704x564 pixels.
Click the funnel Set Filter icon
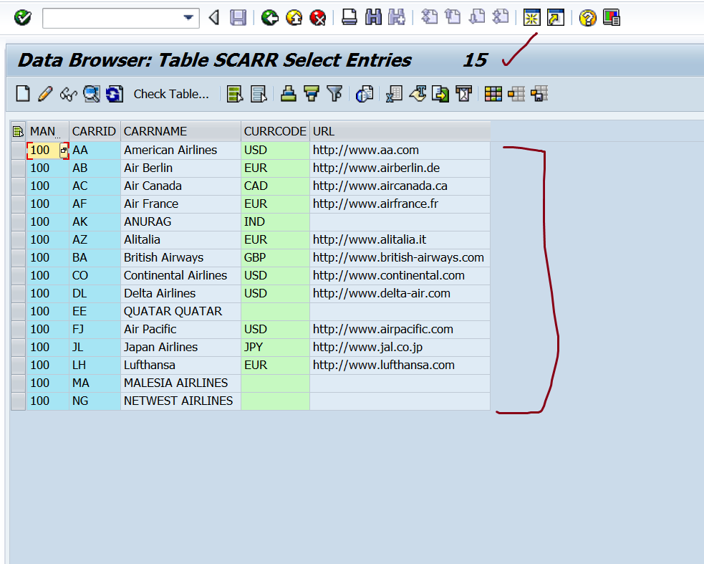coord(334,94)
